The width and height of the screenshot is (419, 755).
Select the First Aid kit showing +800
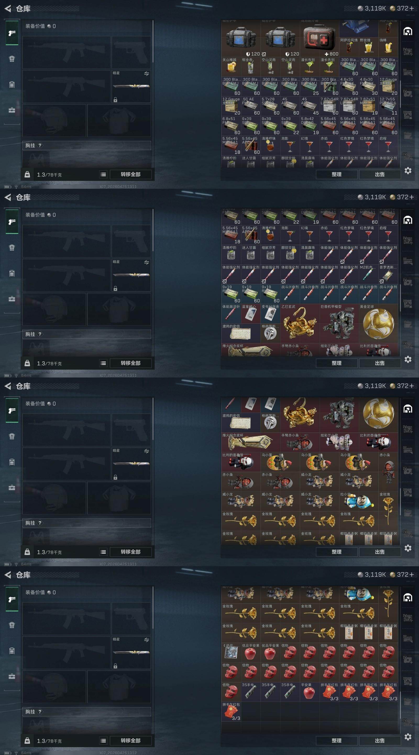(x=319, y=38)
